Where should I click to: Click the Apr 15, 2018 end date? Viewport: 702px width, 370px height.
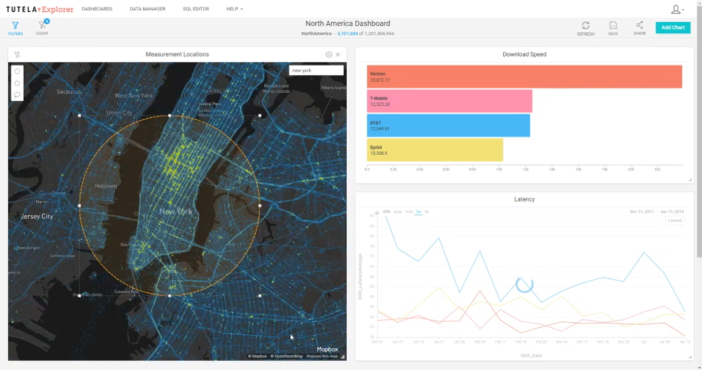click(673, 212)
